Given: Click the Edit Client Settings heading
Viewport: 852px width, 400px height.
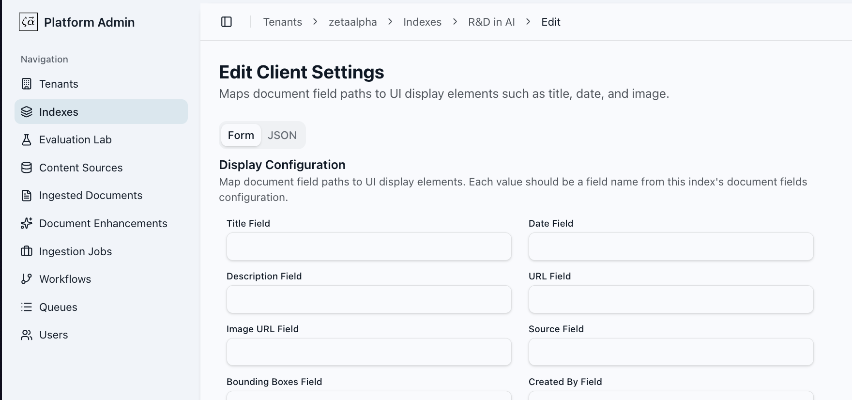Looking at the screenshot, I should pos(302,72).
